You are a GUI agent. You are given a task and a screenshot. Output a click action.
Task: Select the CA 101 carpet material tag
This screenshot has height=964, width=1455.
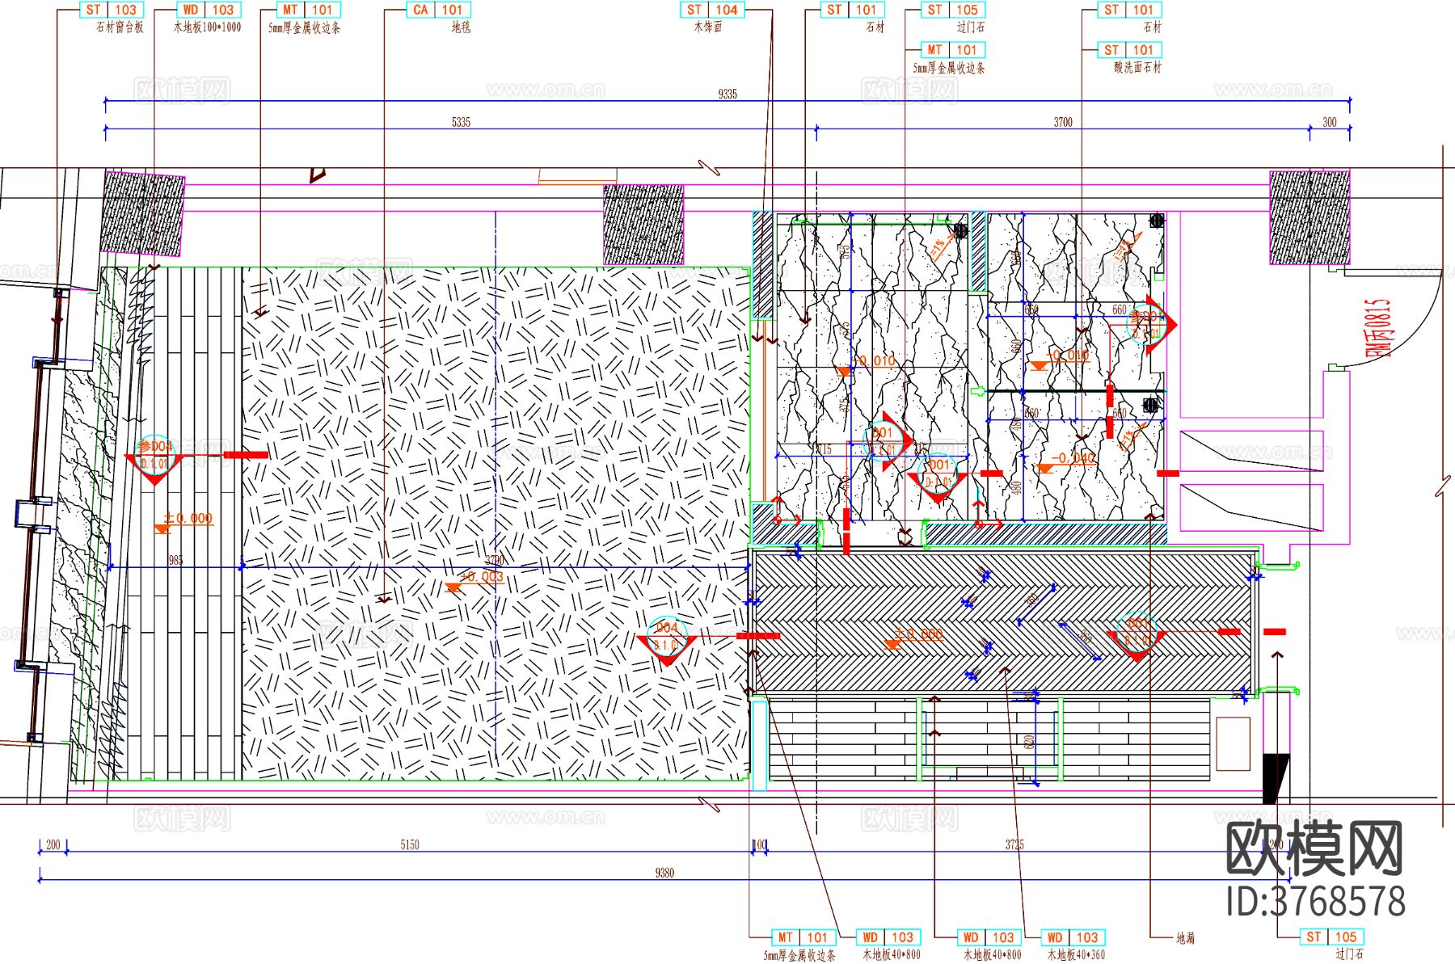[x=437, y=10]
